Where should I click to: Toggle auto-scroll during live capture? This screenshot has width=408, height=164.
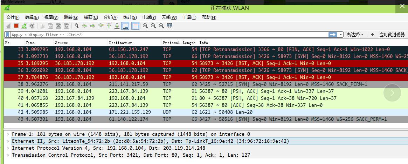[x=126, y=26]
